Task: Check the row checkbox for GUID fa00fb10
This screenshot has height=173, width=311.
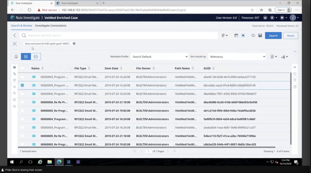Action: [22, 119]
